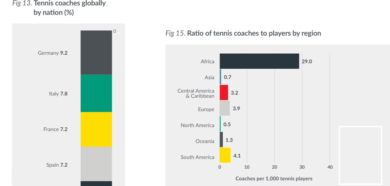The image size is (390, 186).
Task: Click the small blue Asia bar
Action: tap(220, 77)
